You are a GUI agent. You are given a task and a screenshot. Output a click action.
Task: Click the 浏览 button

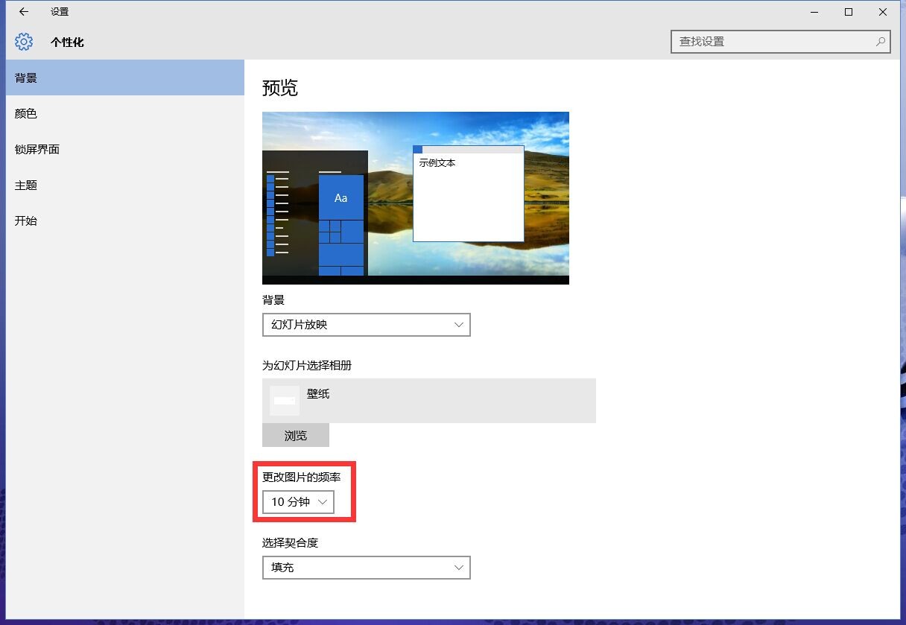pyautogui.click(x=295, y=435)
